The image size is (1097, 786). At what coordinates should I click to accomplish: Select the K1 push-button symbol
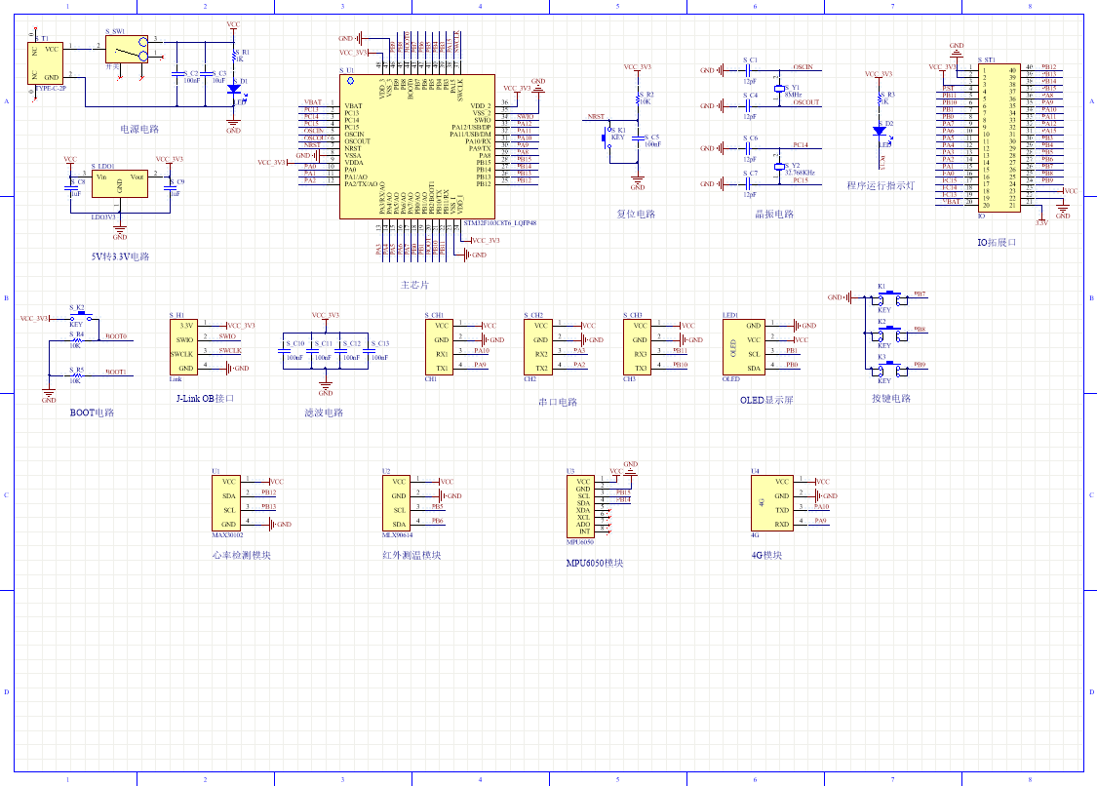click(x=890, y=297)
